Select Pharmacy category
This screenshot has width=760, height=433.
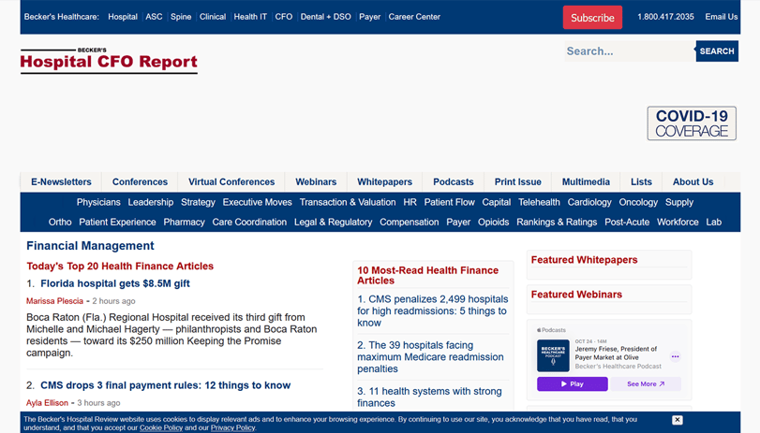pyautogui.click(x=185, y=222)
